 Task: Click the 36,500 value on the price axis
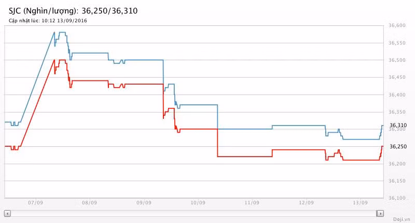tap(397, 60)
